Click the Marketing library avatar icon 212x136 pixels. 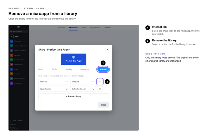click(12, 41)
